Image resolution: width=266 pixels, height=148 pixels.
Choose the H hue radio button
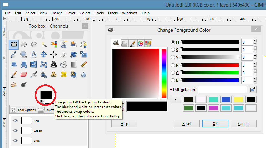[173, 42]
